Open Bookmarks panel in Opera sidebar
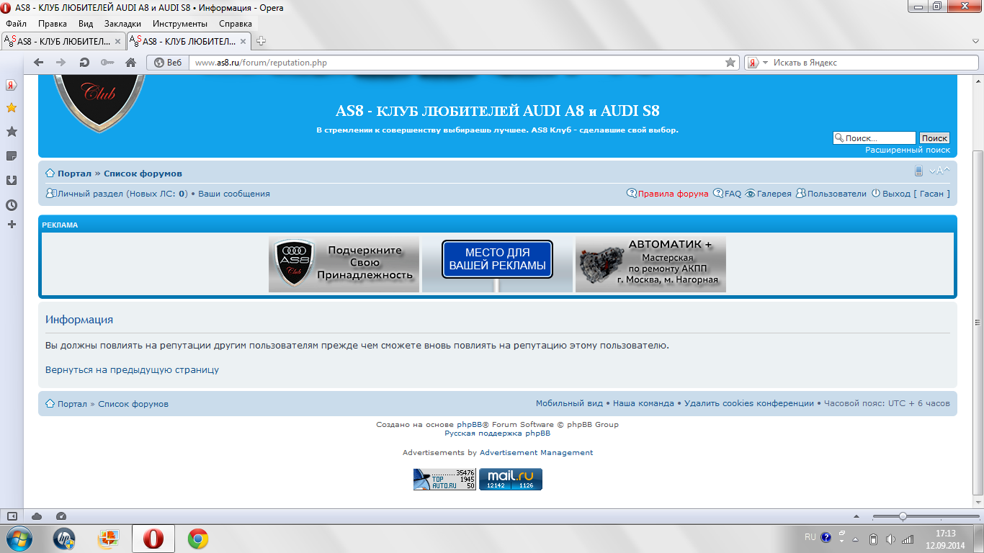 coord(12,132)
